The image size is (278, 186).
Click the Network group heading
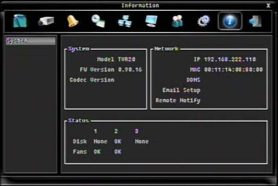point(166,49)
